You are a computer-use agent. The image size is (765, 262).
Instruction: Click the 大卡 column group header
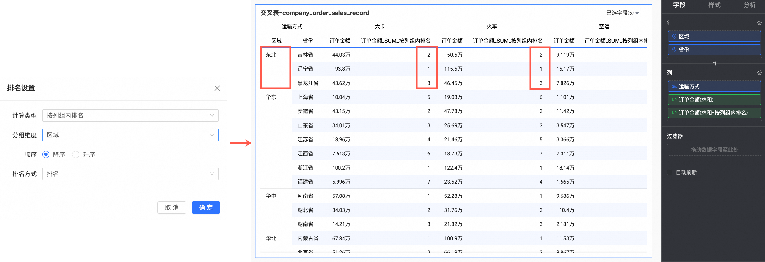point(380,26)
